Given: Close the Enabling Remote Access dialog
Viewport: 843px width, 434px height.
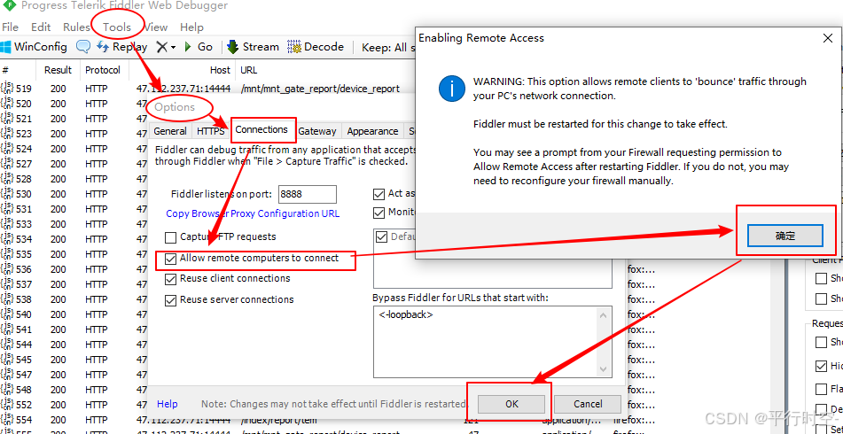Looking at the screenshot, I should point(828,38).
